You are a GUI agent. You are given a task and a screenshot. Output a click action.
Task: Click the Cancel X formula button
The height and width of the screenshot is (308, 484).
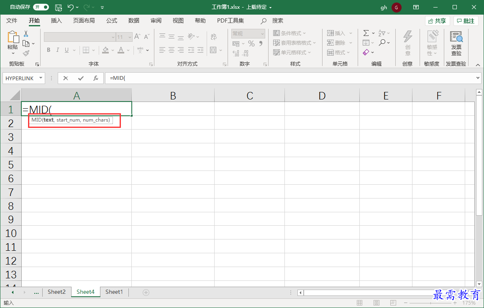pos(65,78)
